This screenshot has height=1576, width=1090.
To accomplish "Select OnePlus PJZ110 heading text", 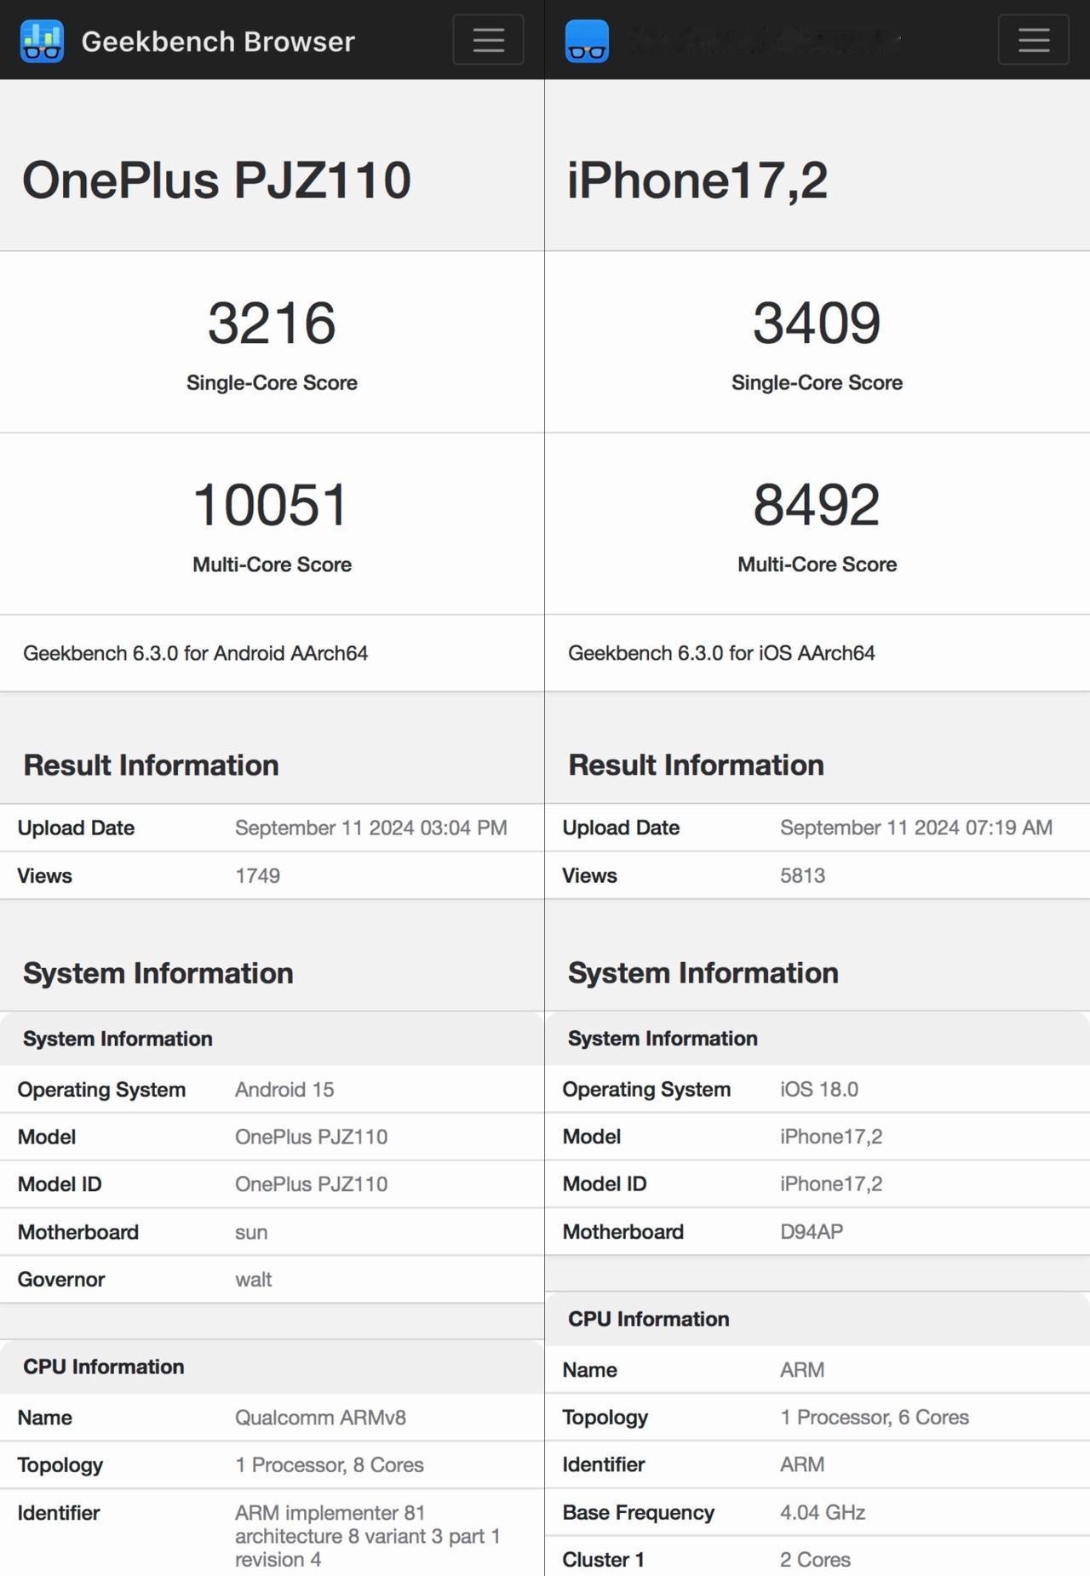I will [216, 180].
